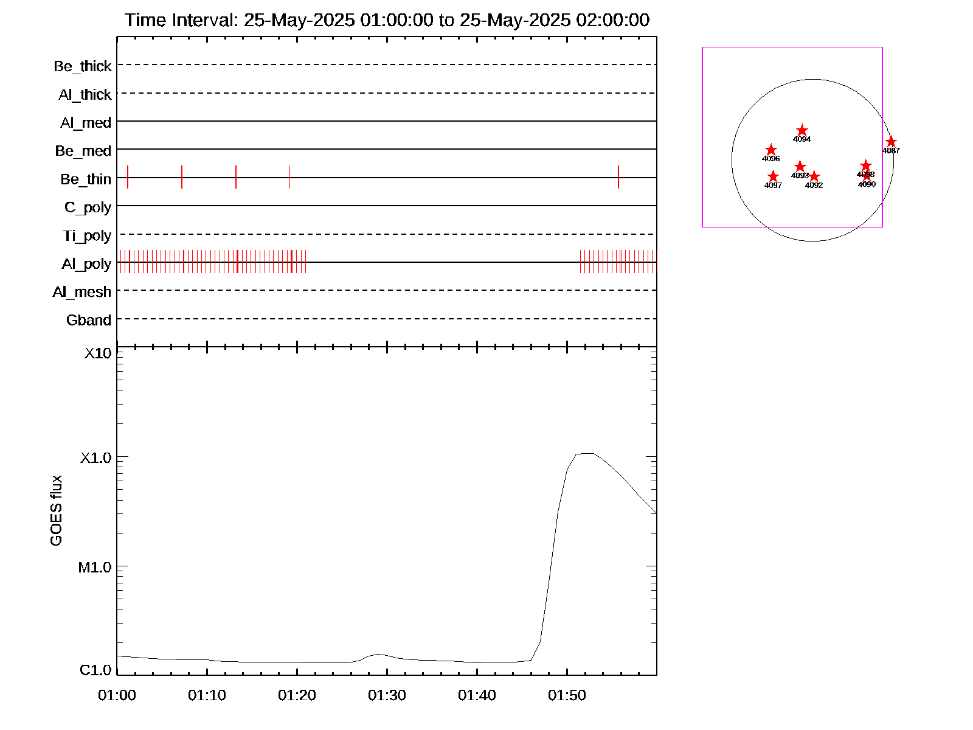Click the GOES flux vertical axis title
This screenshot has height=730, width=973.
56,510
